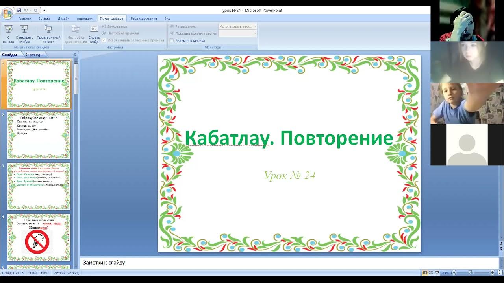This screenshot has width=504, height=283.
Task: Redo the last action
Action: pyautogui.click(x=35, y=10)
